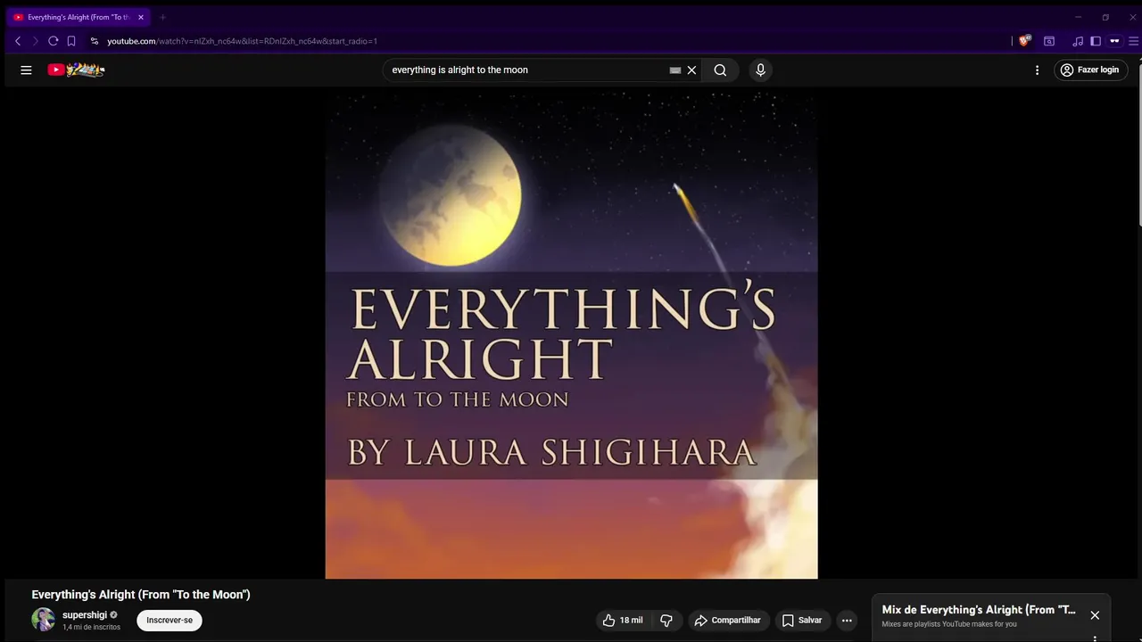Go back with the browser back arrow

click(x=18, y=41)
